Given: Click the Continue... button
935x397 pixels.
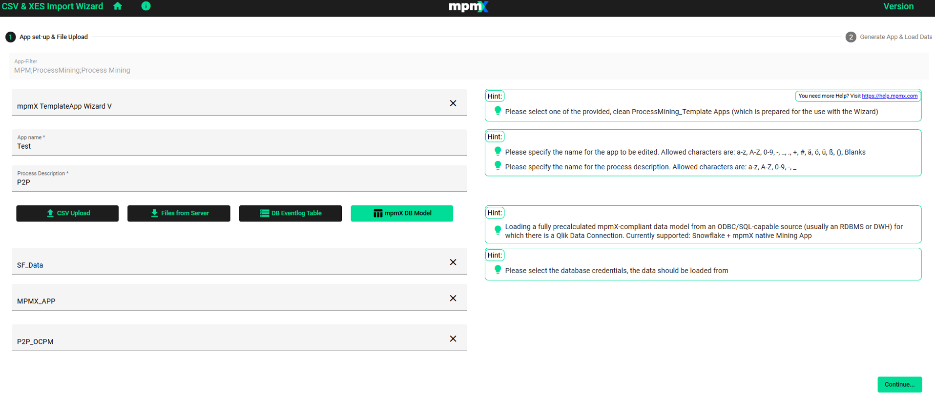Looking at the screenshot, I should [x=899, y=384].
